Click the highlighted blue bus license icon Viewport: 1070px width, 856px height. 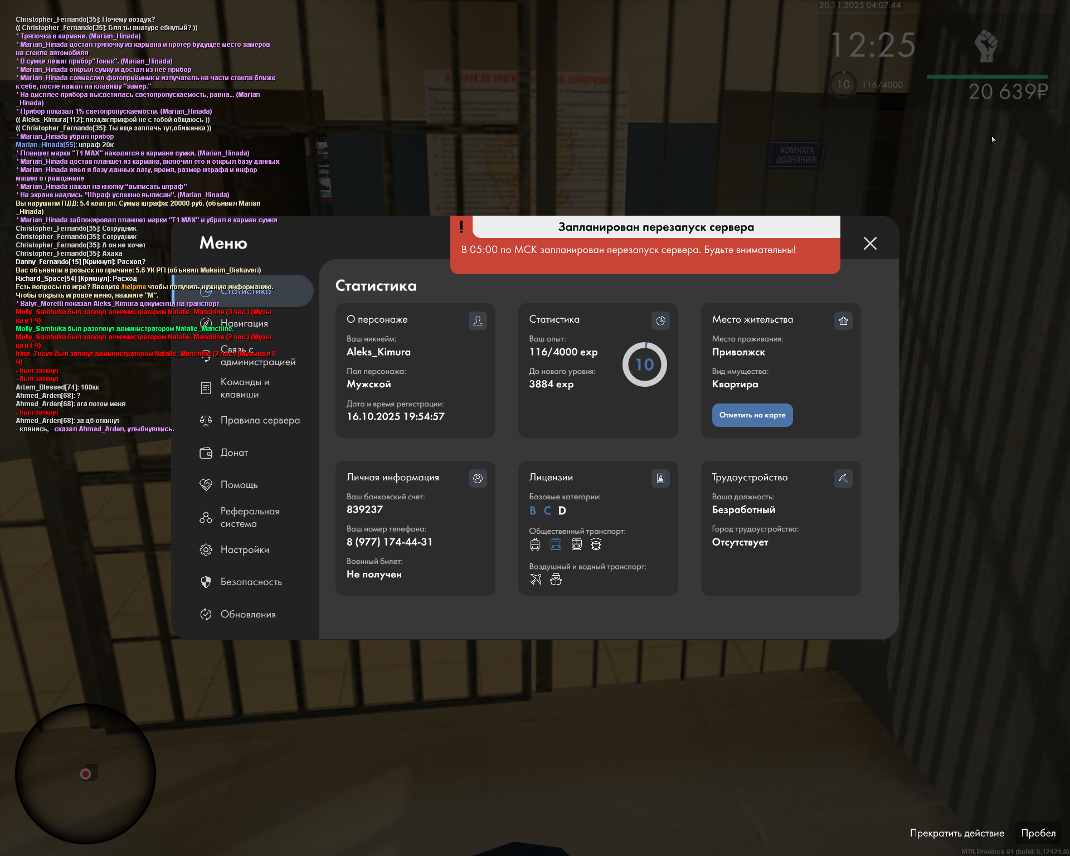[x=556, y=544]
